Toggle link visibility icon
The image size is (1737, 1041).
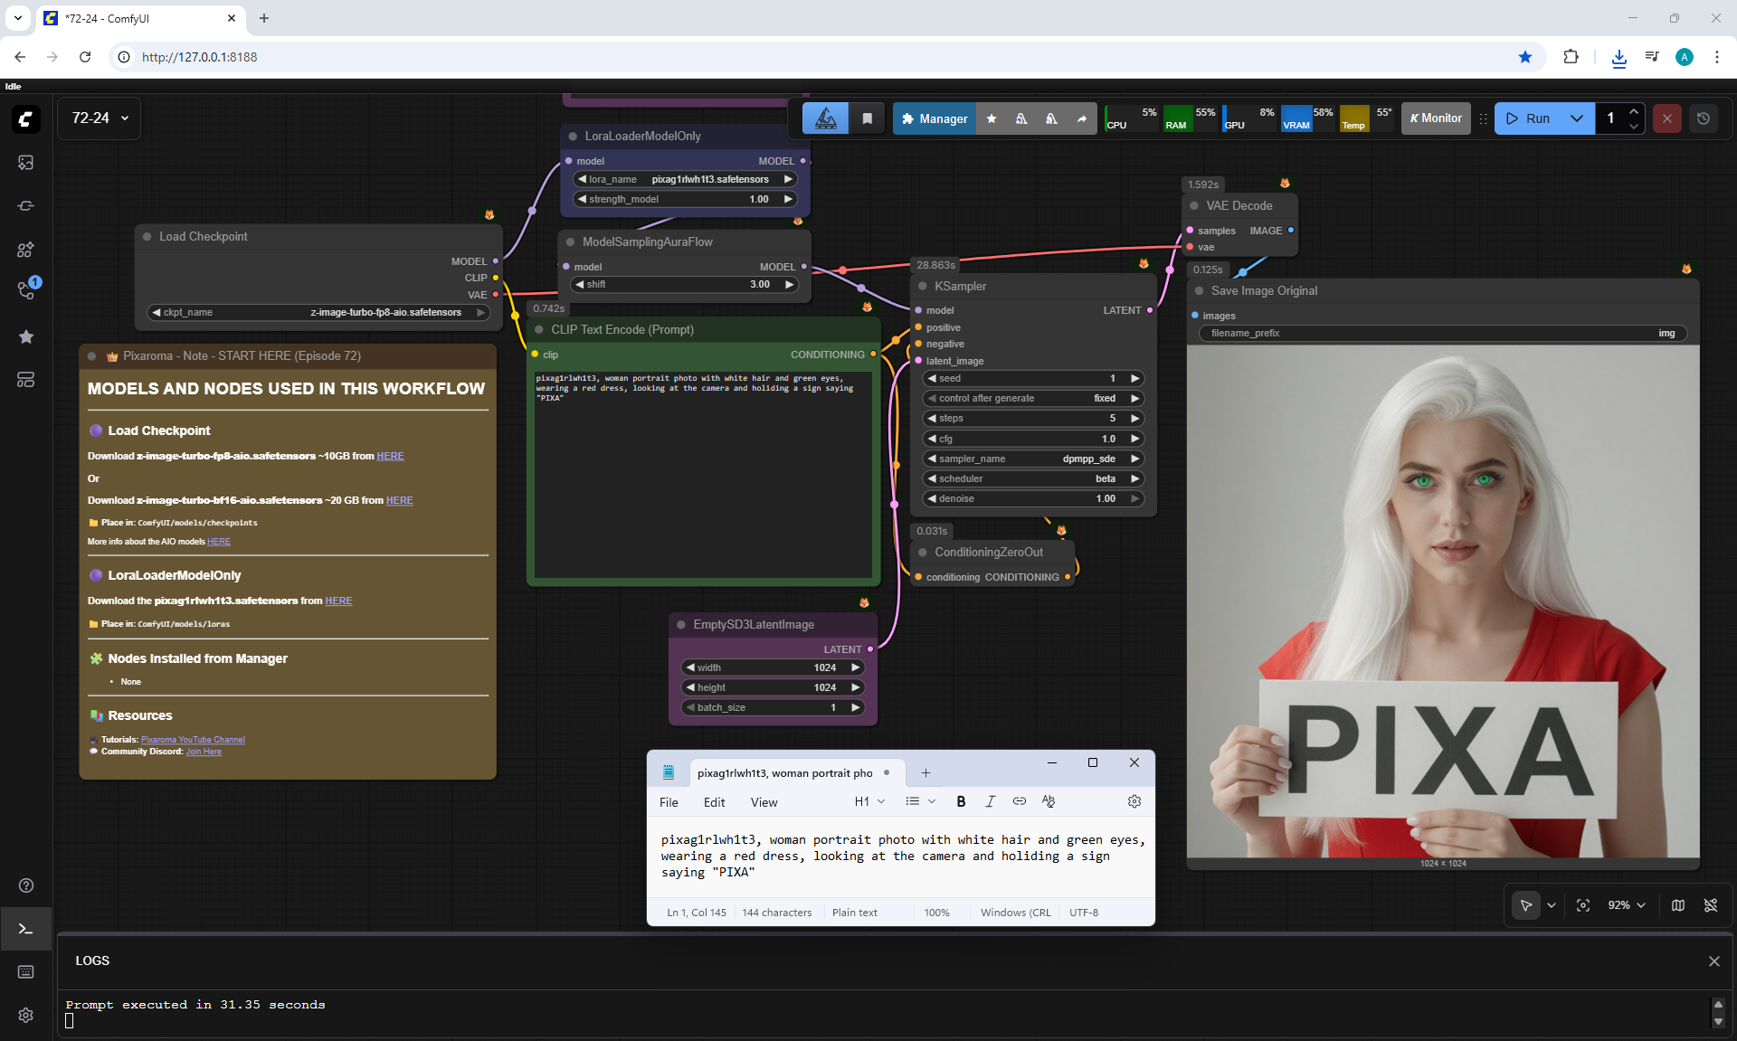(1711, 905)
